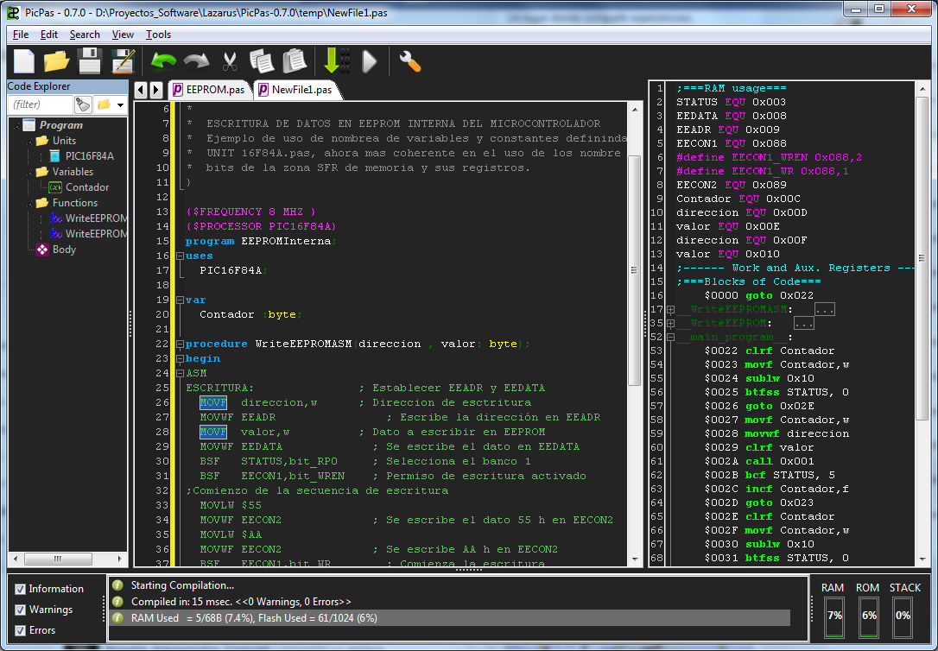This screenshot has width=938, height=651.
Task: Save the current file
Action: (x=91, y=61)
